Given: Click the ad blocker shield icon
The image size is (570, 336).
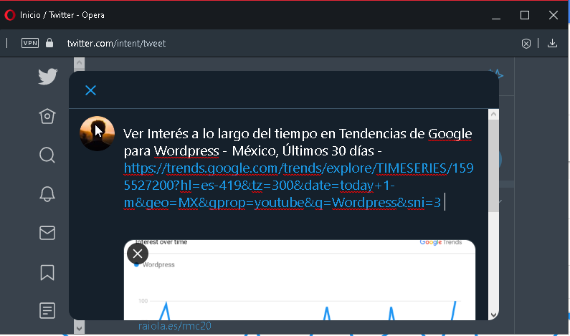Looking at the screenshot, I should pyautogui.click(x=526, y=44).
